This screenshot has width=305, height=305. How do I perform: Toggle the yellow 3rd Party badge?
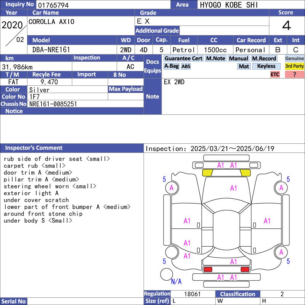[295, 66]
